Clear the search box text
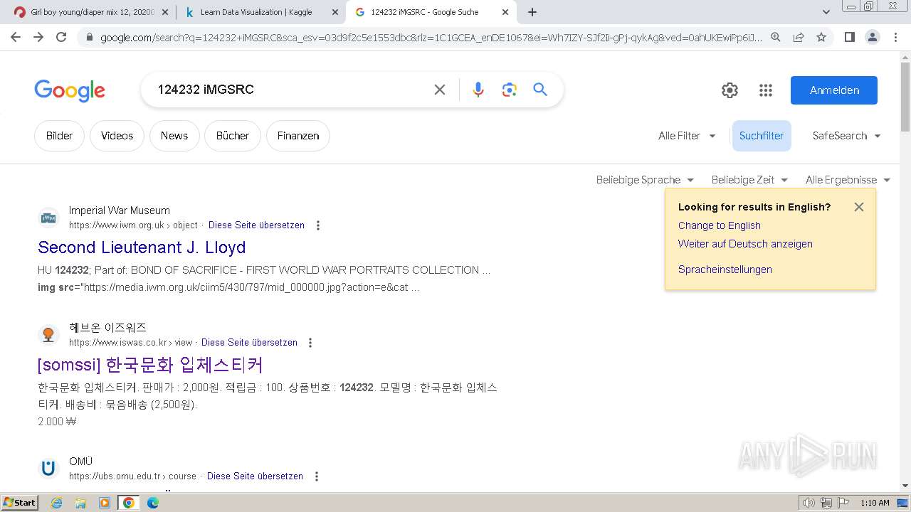Viewport: 911px width, 512px height. [440, 90]
